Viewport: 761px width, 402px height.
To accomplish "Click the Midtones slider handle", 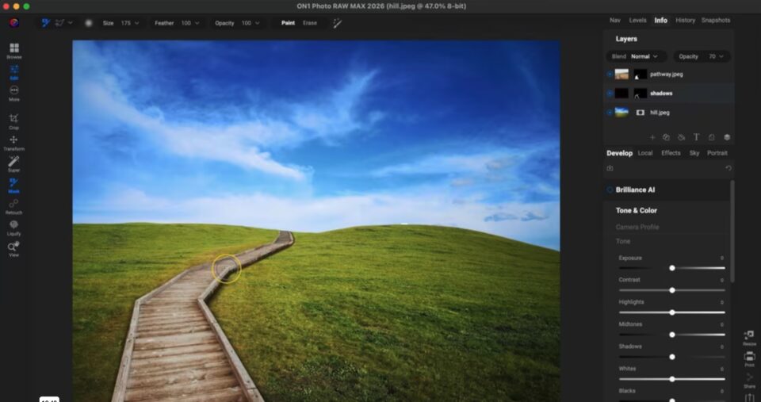I will [x=672, y=335].
